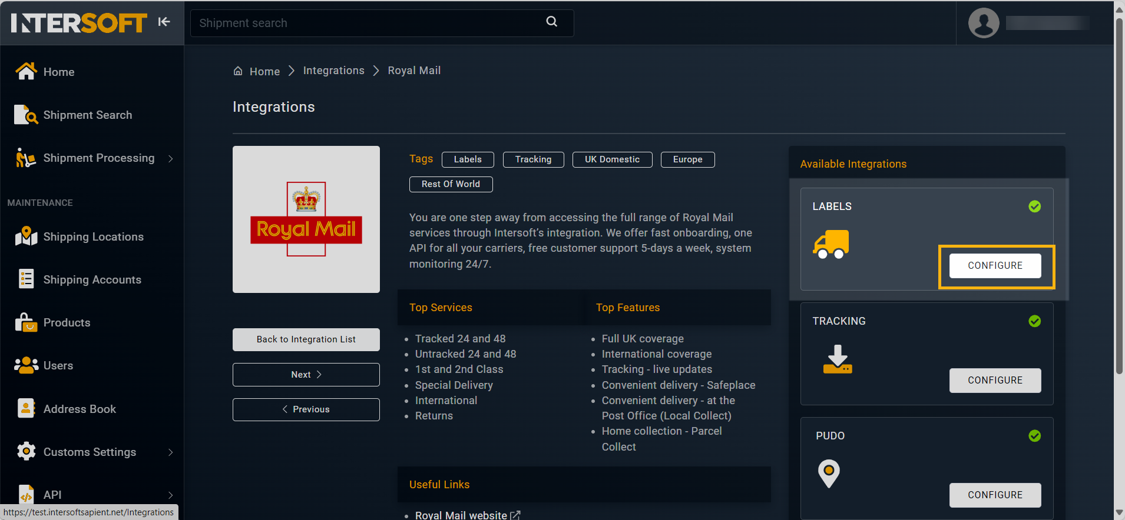Click Integrations in the breadcrumb
This screenshot has height=520, width=1125.
pos(334,71)
